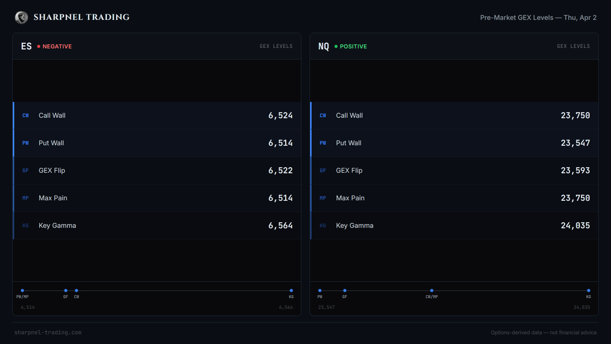Click the GEX LEVELS label in ES panel

coord(276,46)
